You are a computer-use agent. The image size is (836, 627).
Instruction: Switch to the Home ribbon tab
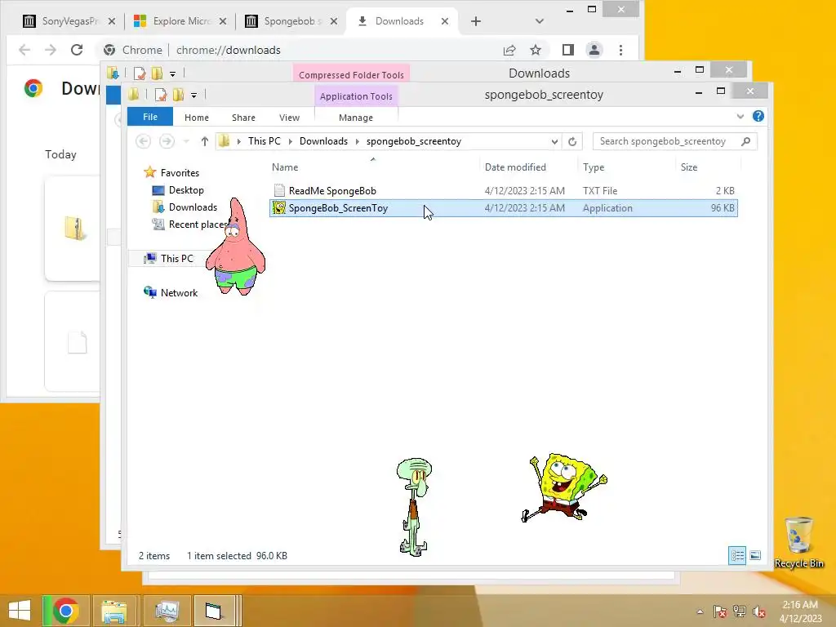pos(196,118)
